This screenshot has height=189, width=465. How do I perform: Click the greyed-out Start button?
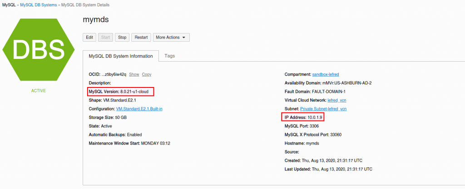(x=105, y=37)
